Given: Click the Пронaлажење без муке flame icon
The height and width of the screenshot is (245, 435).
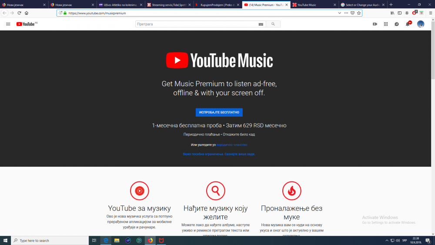Looking at the screenshot, I should [x=291, y=191].
